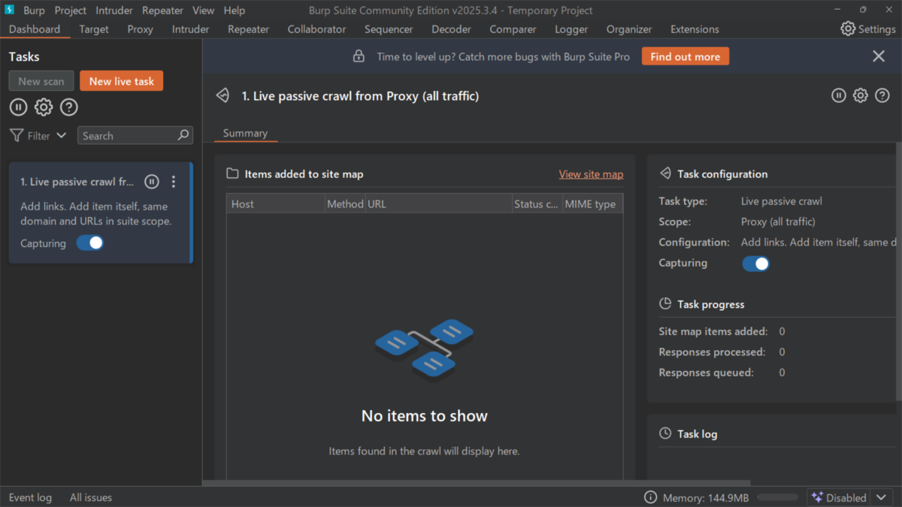Click the folder icon for site map items
902x507 pixels.
(x=233, y=174)
